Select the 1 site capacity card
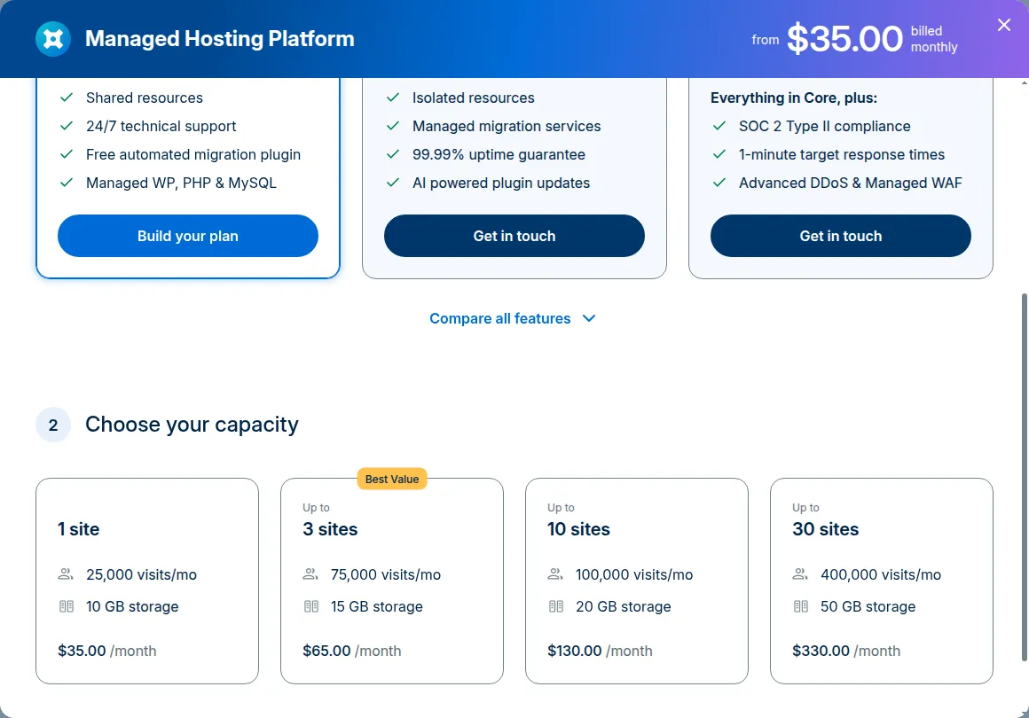This screenshot has width=1029, height=718. [x=147, y=581]
